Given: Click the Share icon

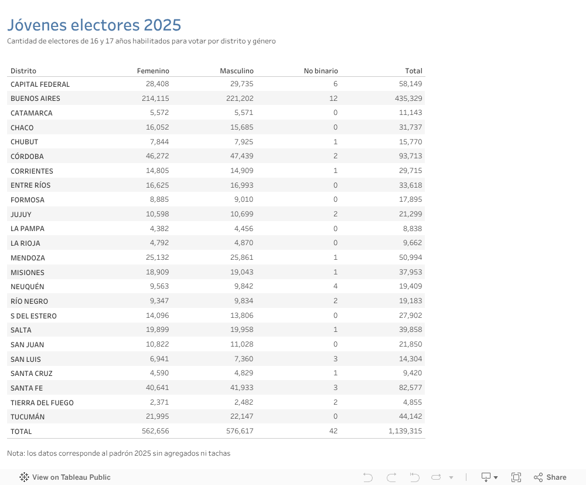Looking at the screenshot, I should pyautogui.click(x=538, y=477).
